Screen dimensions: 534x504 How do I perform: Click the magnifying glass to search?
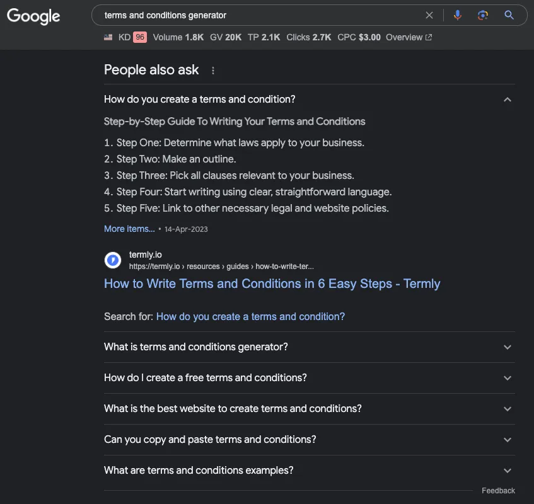509,15
